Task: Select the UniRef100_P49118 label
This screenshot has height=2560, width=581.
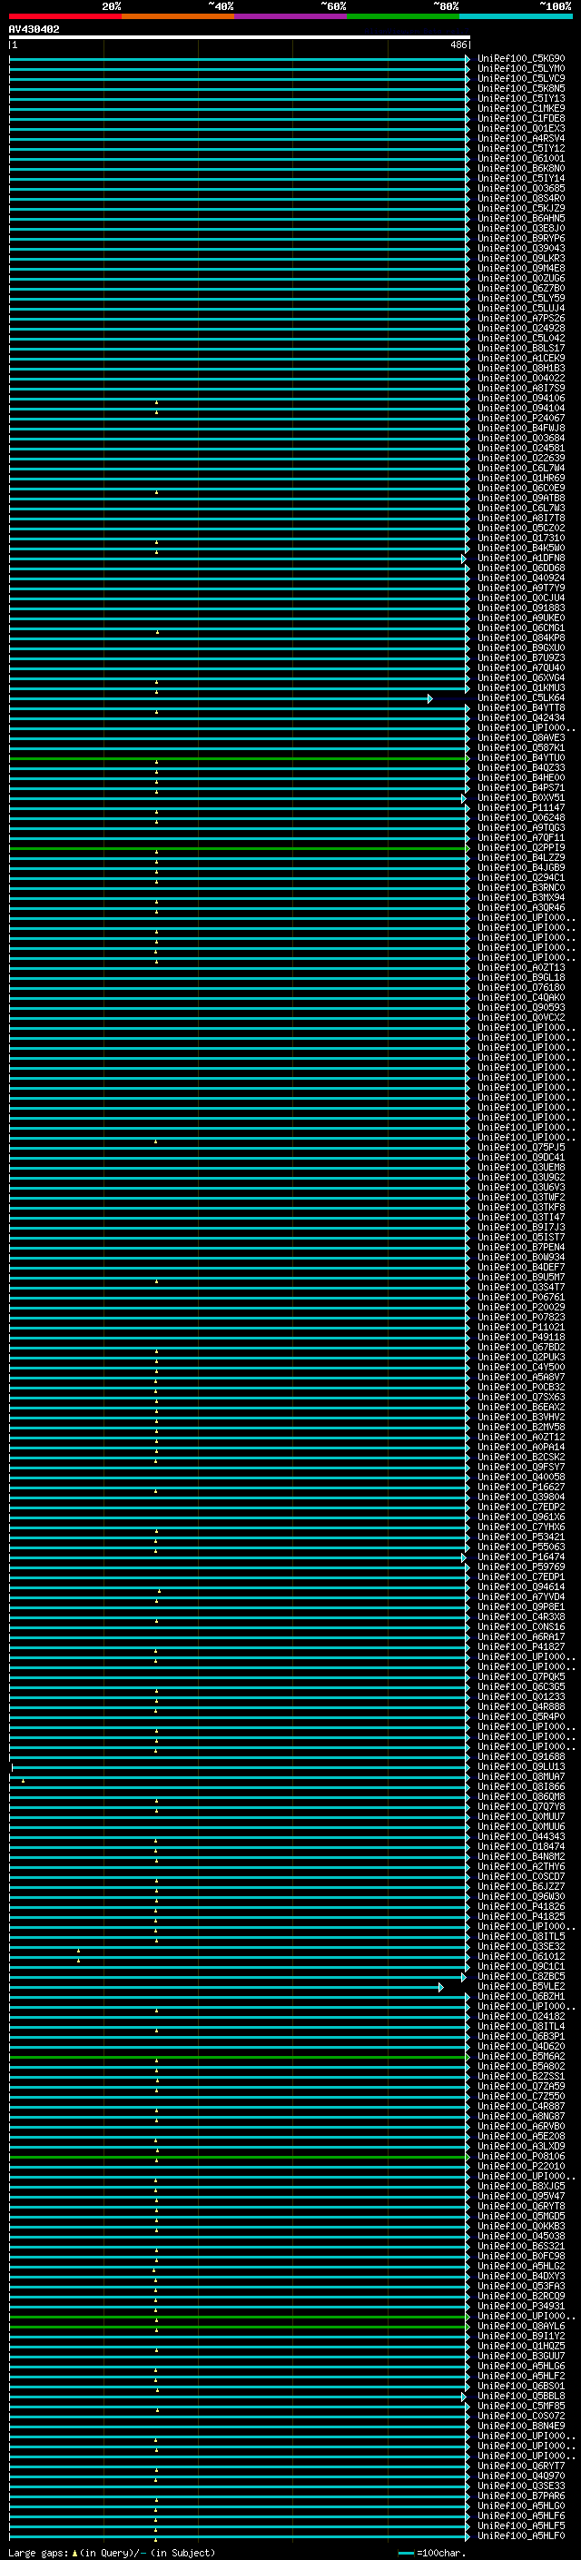Action: (521, 1338)
